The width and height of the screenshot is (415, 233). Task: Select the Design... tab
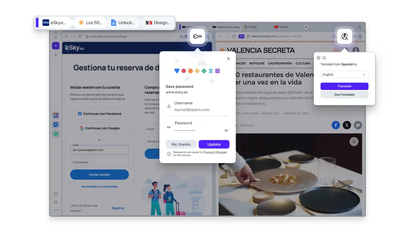(x=158, y=23)
